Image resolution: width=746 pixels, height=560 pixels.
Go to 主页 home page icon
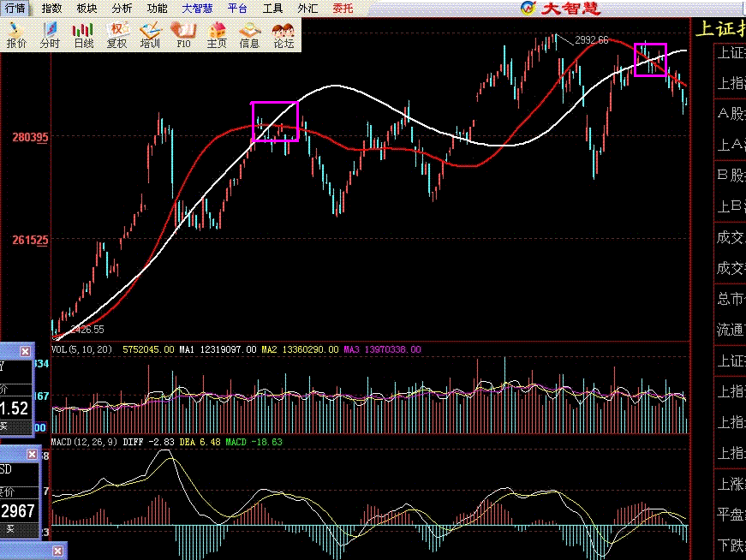[x=217, y=35]
